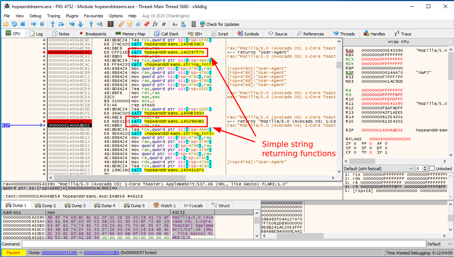Click the Execute Till Return toolbar icon
Image resolution: width=454 pixels, height=257 pixels.
91,24
